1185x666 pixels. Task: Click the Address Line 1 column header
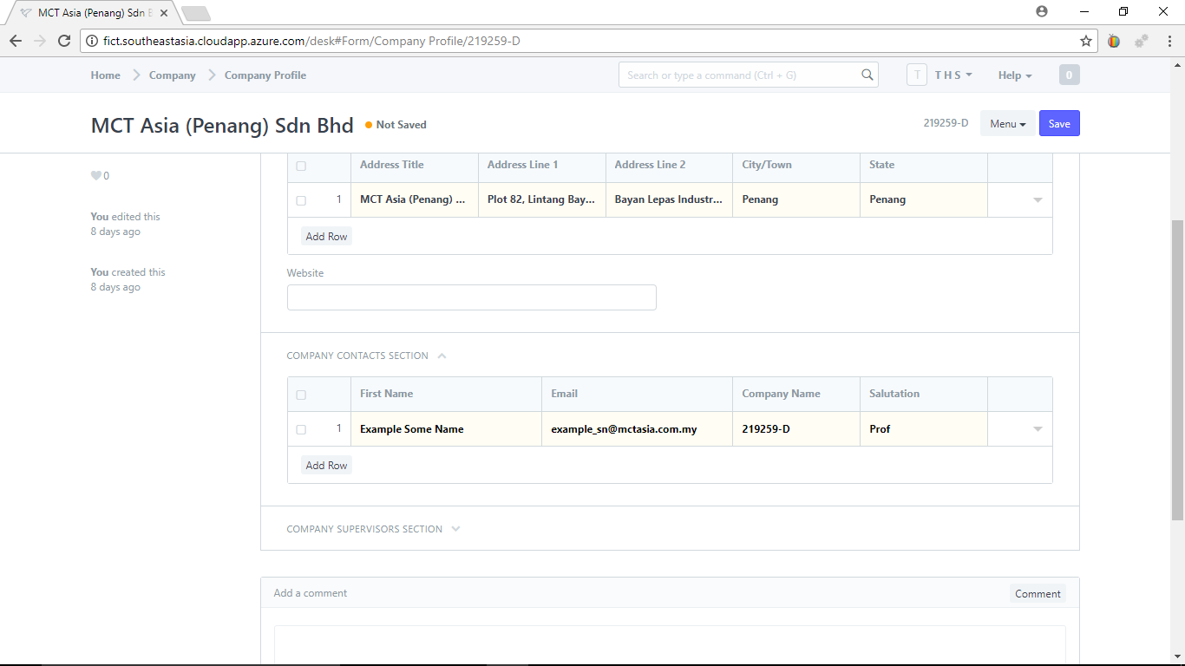(542, 165)
